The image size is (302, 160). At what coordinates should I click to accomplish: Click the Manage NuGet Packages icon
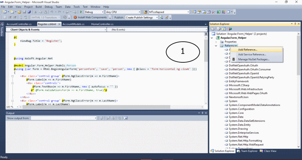(x=234, y=59)
